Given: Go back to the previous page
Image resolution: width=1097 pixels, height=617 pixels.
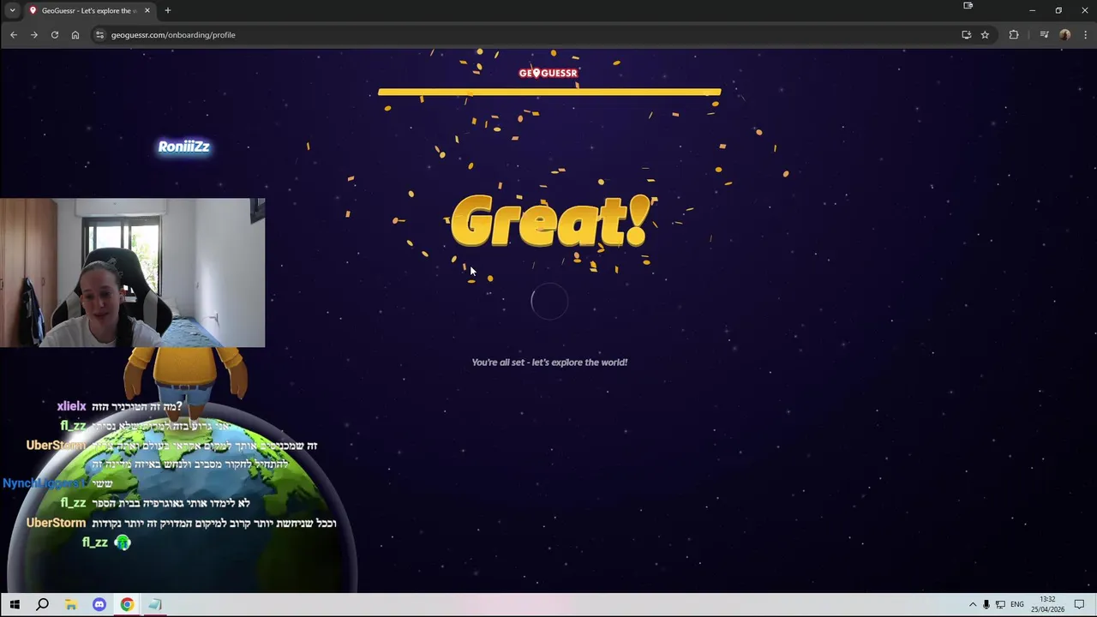Looking at the screenshot, I should (x=14, y=35).
